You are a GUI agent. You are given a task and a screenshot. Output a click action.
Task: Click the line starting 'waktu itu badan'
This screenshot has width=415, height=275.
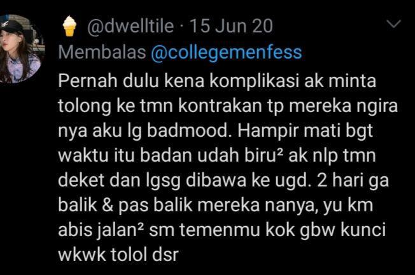(x=217, y=155)
